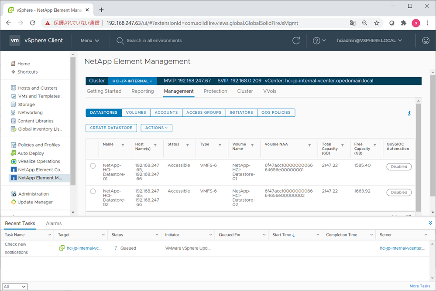Click the Create Datastore button
Screen dimensions: 436x291
click(x=111, y=128)
